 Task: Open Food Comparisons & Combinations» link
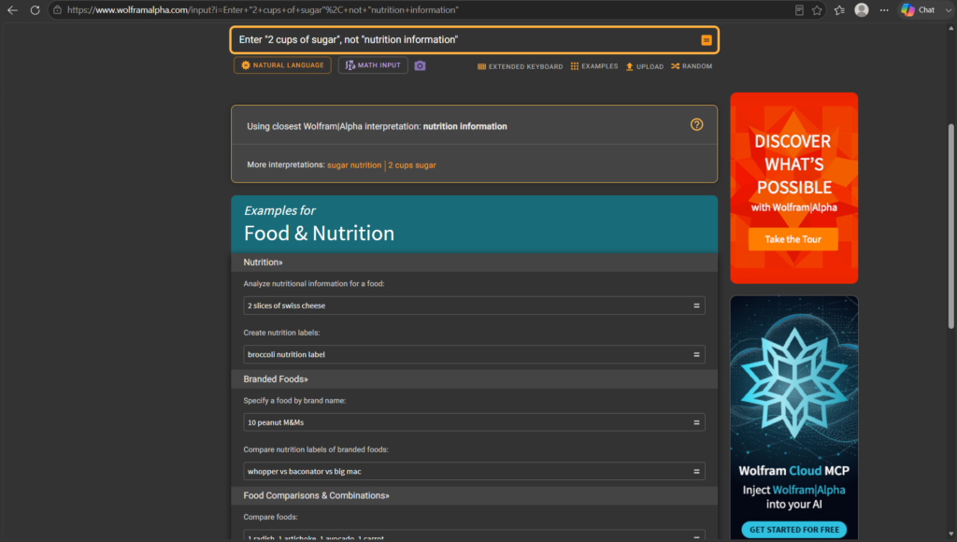tap(316, 495)
